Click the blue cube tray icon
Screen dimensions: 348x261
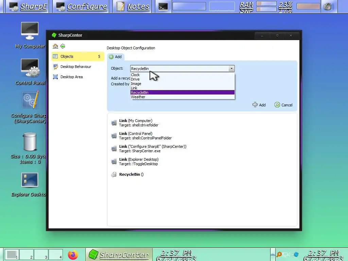coord(296,254)
